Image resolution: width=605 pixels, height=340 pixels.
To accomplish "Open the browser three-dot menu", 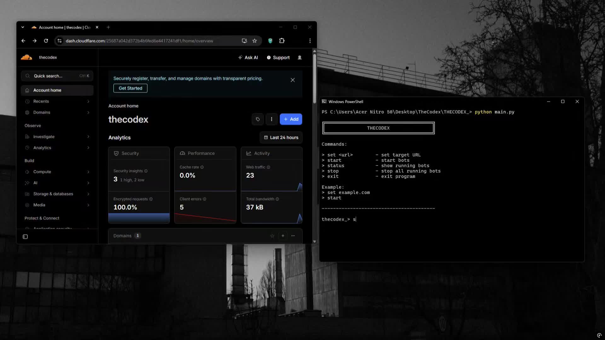I will click(310, 41).
